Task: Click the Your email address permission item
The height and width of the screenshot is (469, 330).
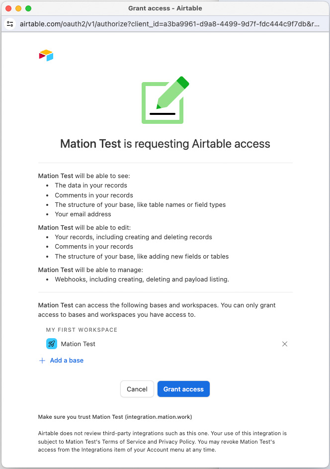Action: coord(83,214)
